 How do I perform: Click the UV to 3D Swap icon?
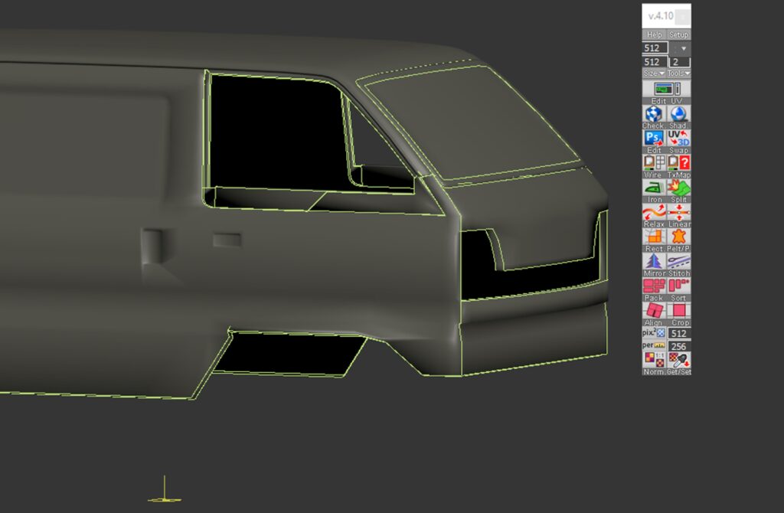pos(678,138)
